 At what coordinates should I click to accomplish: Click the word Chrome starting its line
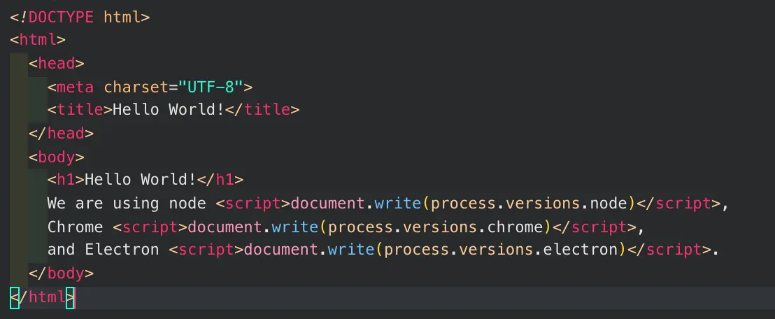click(x=75, y=227)
